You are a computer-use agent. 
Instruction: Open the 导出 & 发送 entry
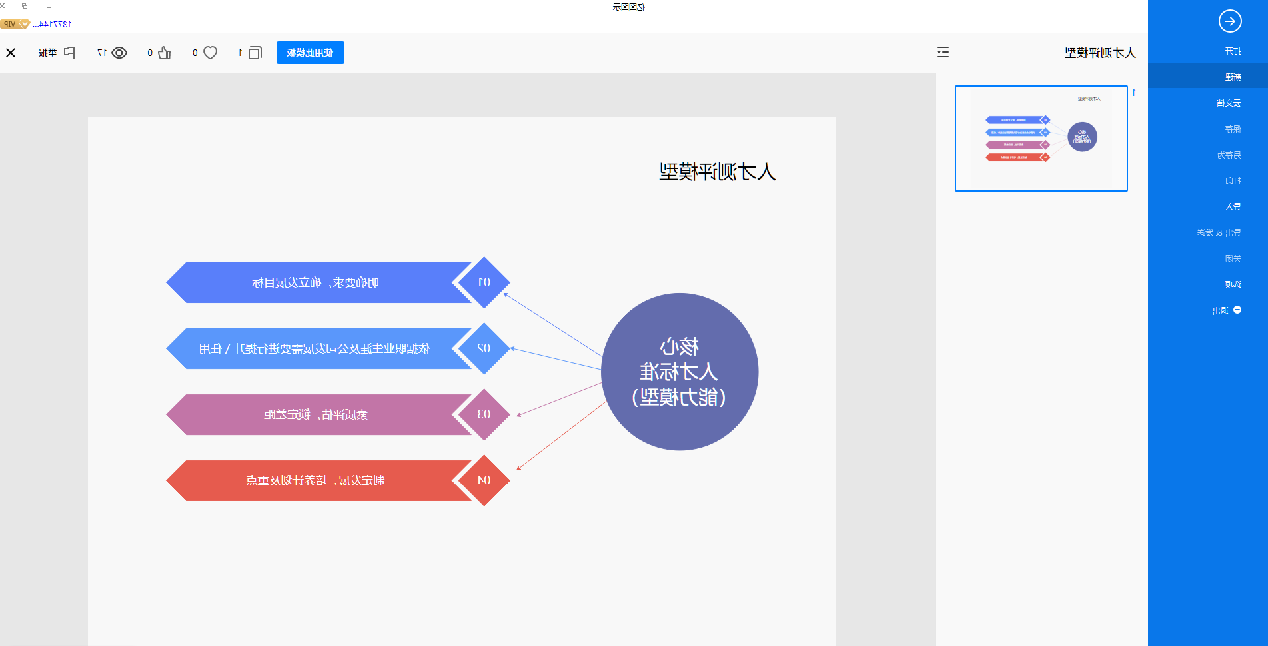(x=1219, y=233)
